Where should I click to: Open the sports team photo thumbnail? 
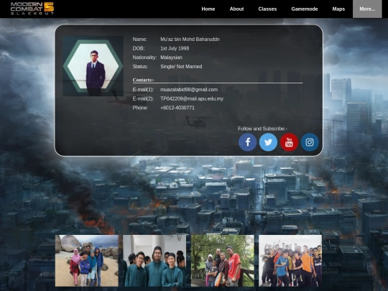coord(290,261)
